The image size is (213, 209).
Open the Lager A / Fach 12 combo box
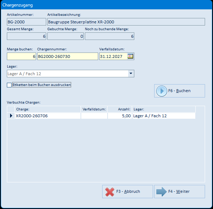70,73
